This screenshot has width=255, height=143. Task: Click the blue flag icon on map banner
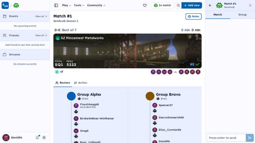tap(192, 65)
